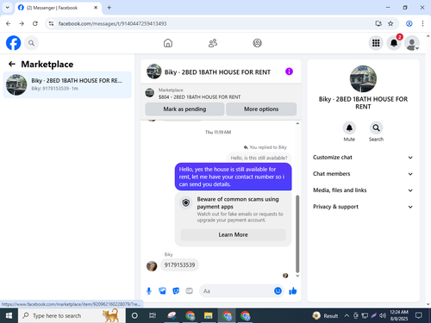
Task: Click the Type here to search taskbar box
Action: point(72,316)
